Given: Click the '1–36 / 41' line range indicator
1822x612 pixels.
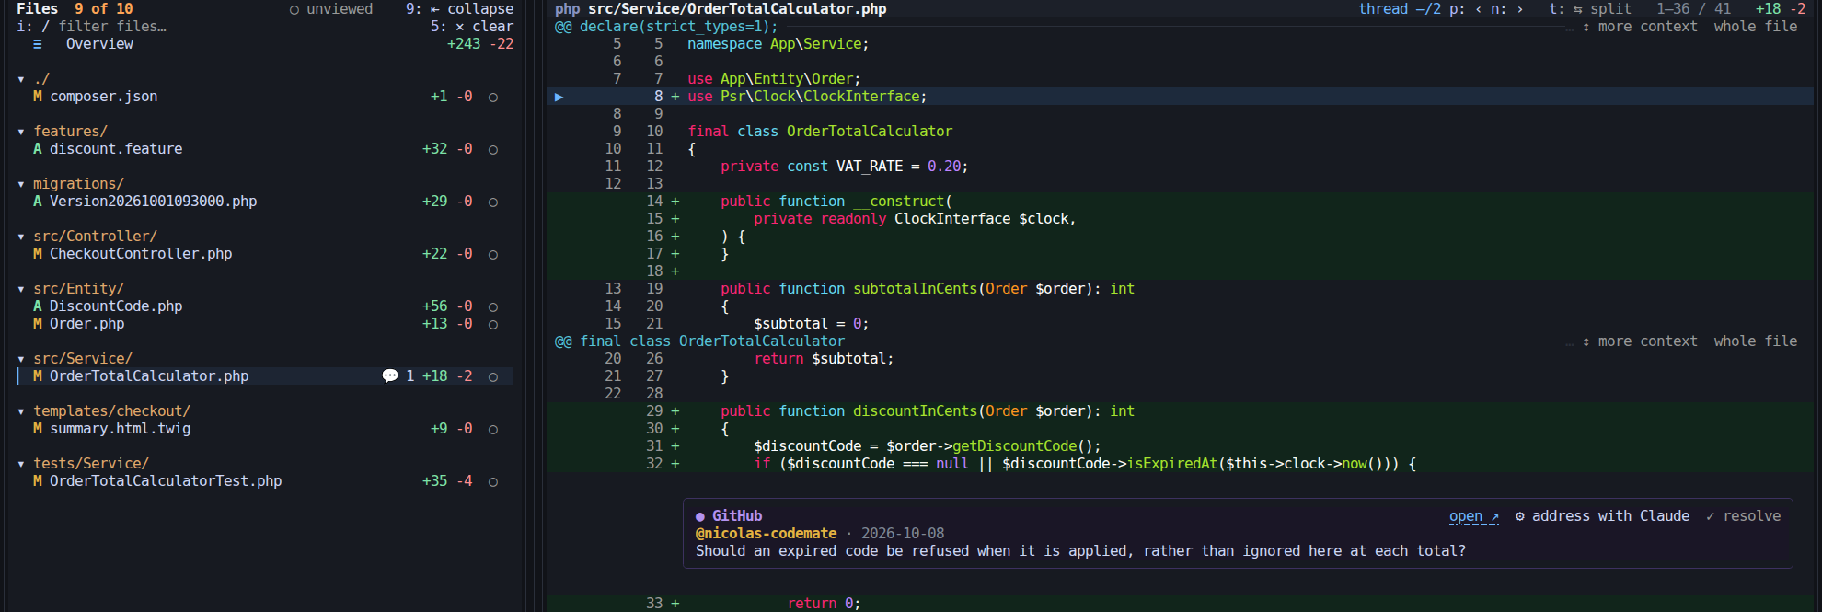Looking at the screenshot, I should 1693,9.
